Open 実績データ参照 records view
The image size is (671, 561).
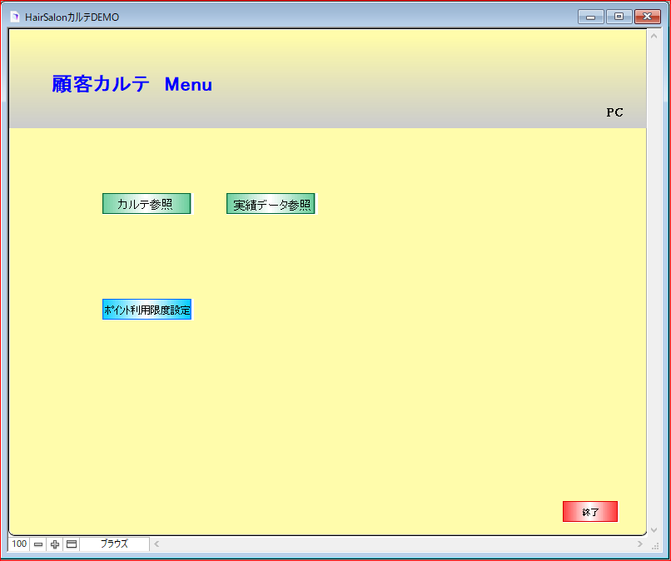tap(271, 204)
